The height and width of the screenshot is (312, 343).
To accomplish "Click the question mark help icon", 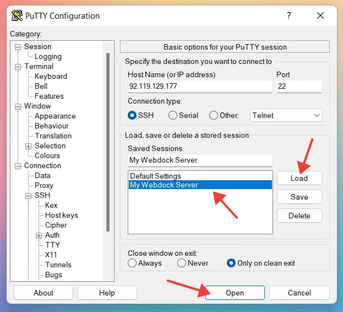I will click(288, 16).
